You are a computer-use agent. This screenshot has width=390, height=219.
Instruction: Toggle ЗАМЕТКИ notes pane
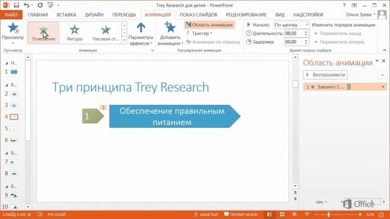click(x=206, y=215)
